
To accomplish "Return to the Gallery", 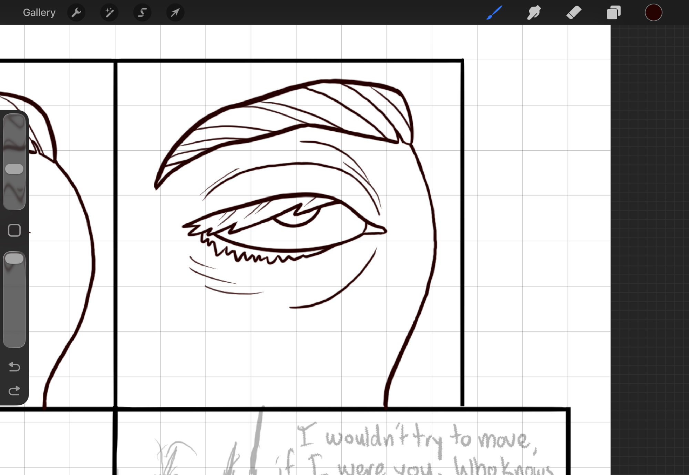I will [39, 13].
